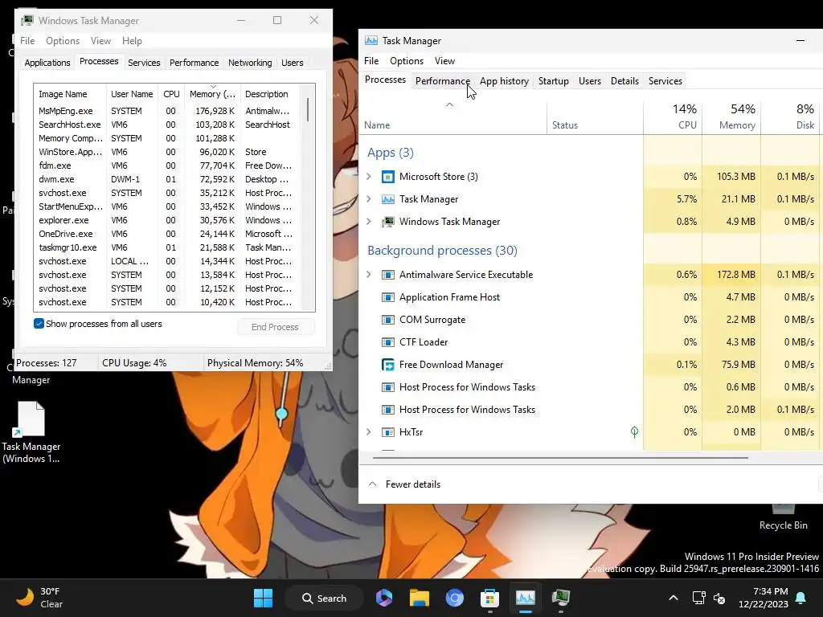
Task: Open the View menu in Task Manager
Action: coord(444,61)
